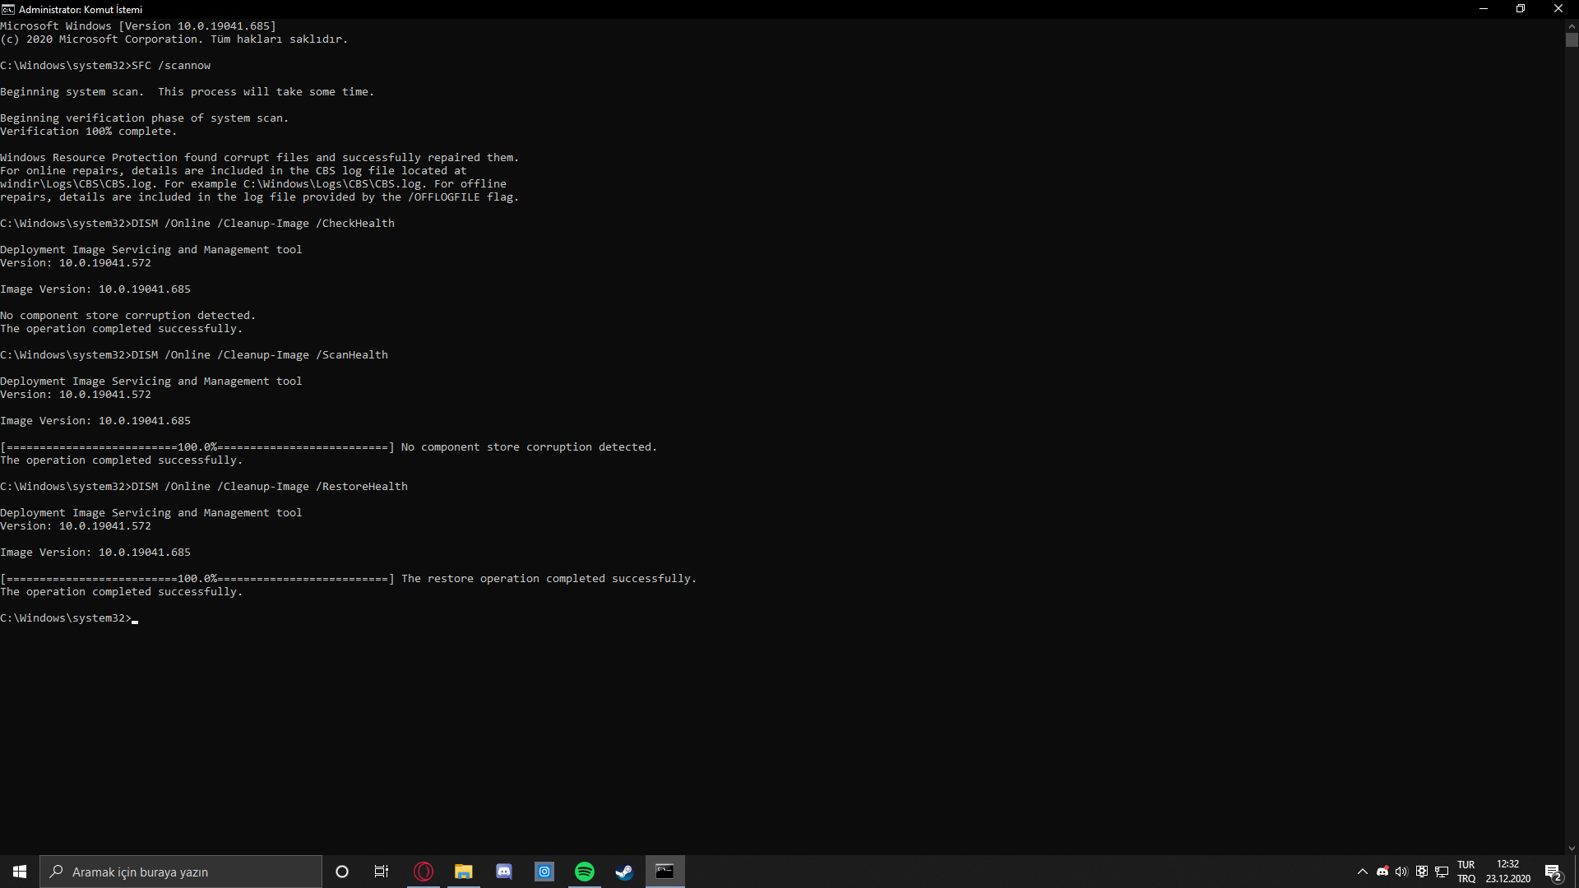
Task: Click the 'Aramak için buraya yazın' search box
Action: pyautogui.click(x=181, y=872)
